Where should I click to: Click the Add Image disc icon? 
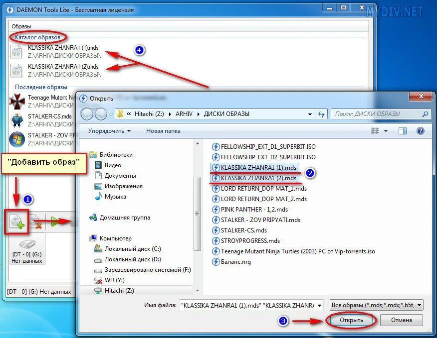17,222
